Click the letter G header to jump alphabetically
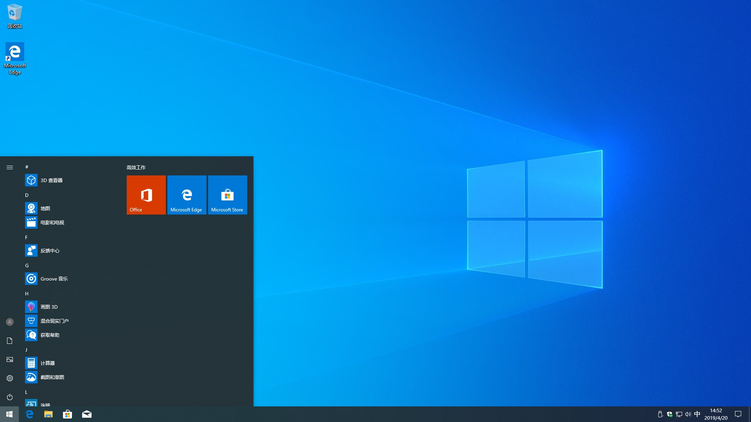Screen dimensions: 751x422 27,265
